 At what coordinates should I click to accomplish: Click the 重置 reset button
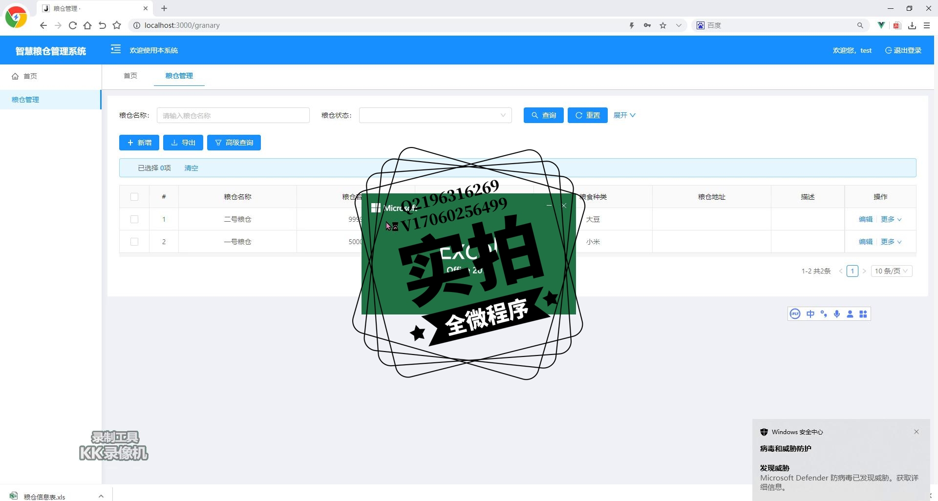tap(588, 115)
